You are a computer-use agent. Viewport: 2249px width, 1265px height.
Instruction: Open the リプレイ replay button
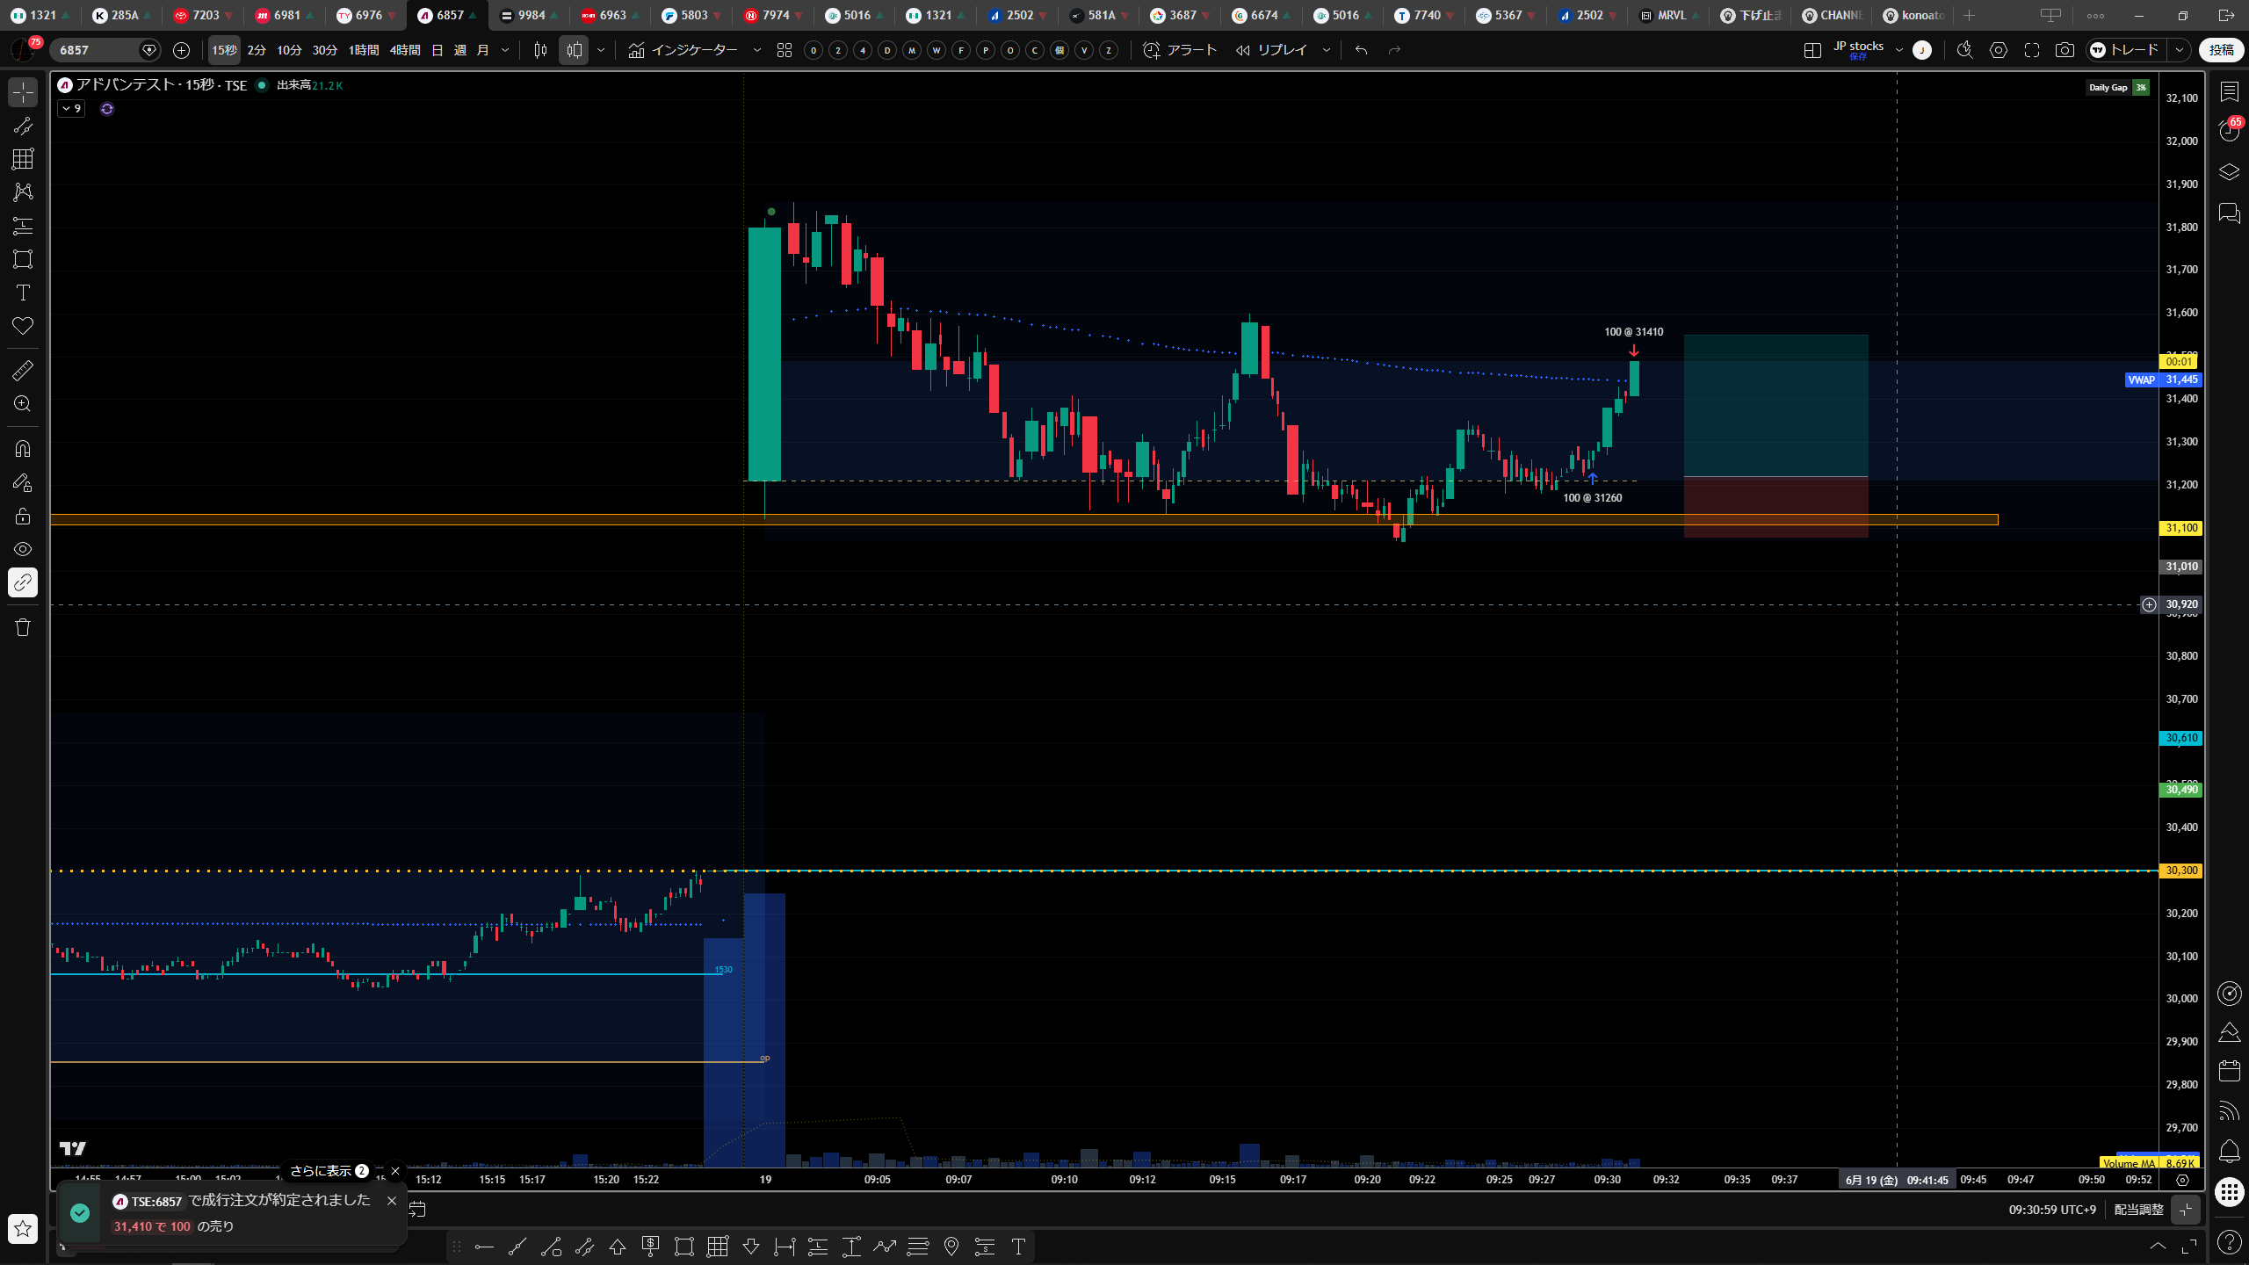coord(1273,50)
